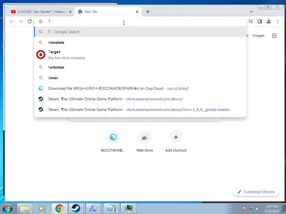The image size is (286, 214).
Task: Show hidden tray icons arrow
Action: click(x=237, y=209)
